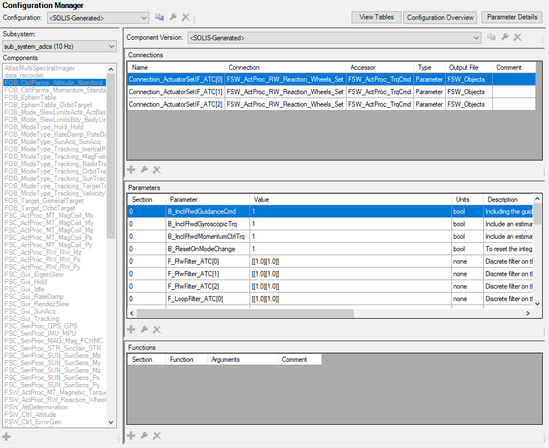Click the Parameter column header in Parameters

184,200
